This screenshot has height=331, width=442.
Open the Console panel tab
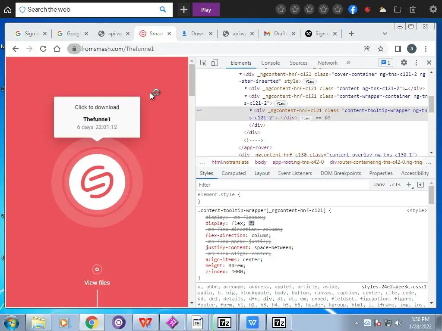click(x=270, y=63)
